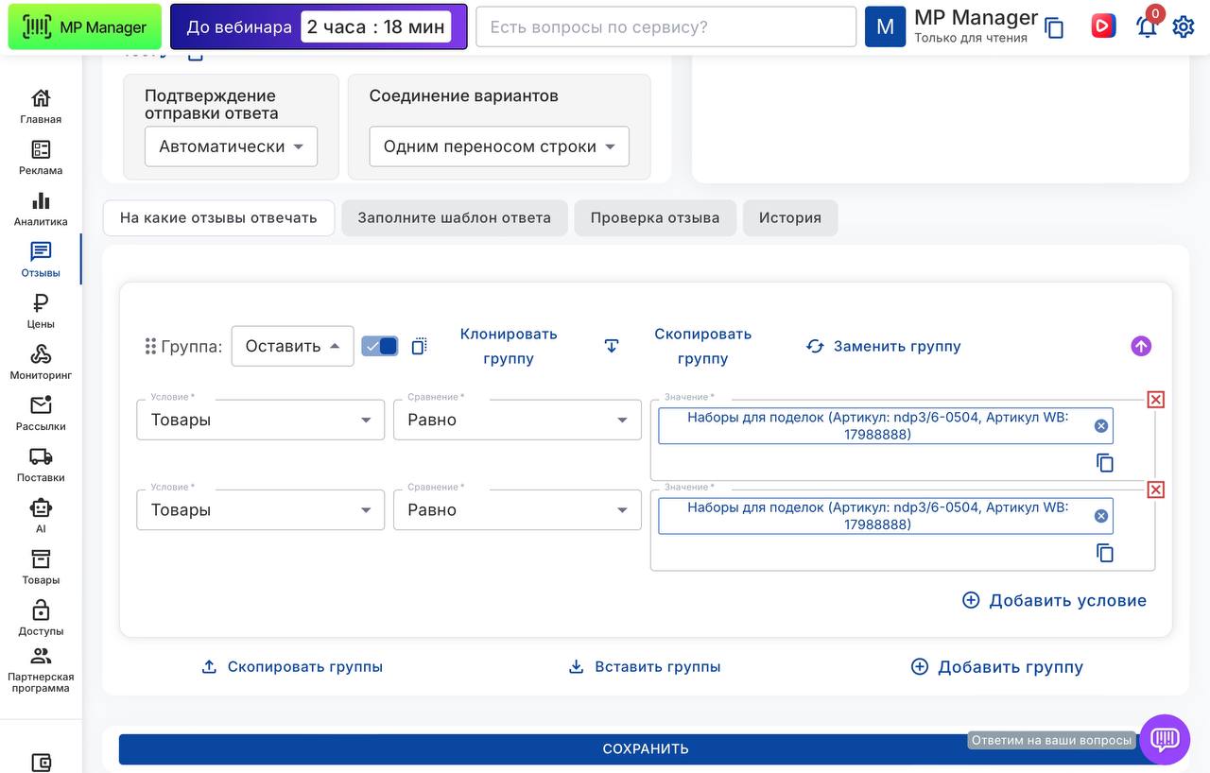Clear the second condition's product chip
1210x773 pixels.
click(1100, 516)
